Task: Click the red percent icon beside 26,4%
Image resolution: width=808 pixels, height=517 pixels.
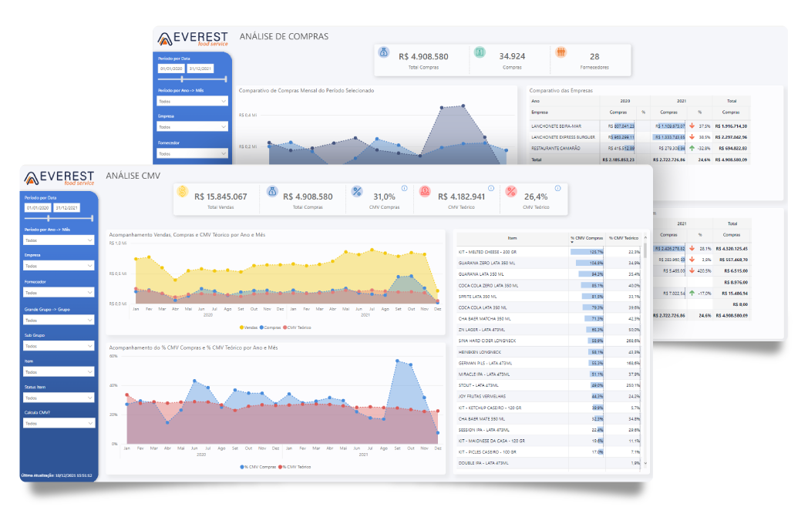Action: pyautogui.click(x=511, y=192)
